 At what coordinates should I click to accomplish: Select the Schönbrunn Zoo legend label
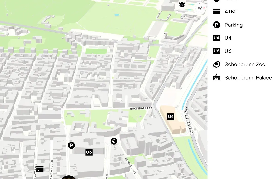pyautogui.click(x=245, y=64)
